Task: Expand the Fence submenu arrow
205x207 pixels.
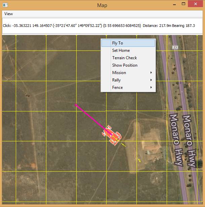Action: pos(151,88)
